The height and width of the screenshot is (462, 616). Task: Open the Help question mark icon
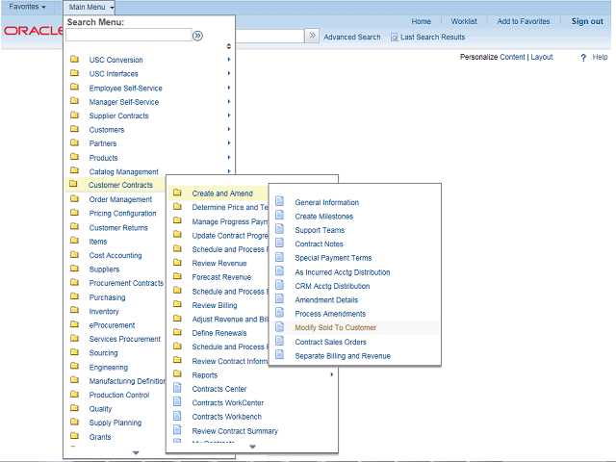pos(583,58)
